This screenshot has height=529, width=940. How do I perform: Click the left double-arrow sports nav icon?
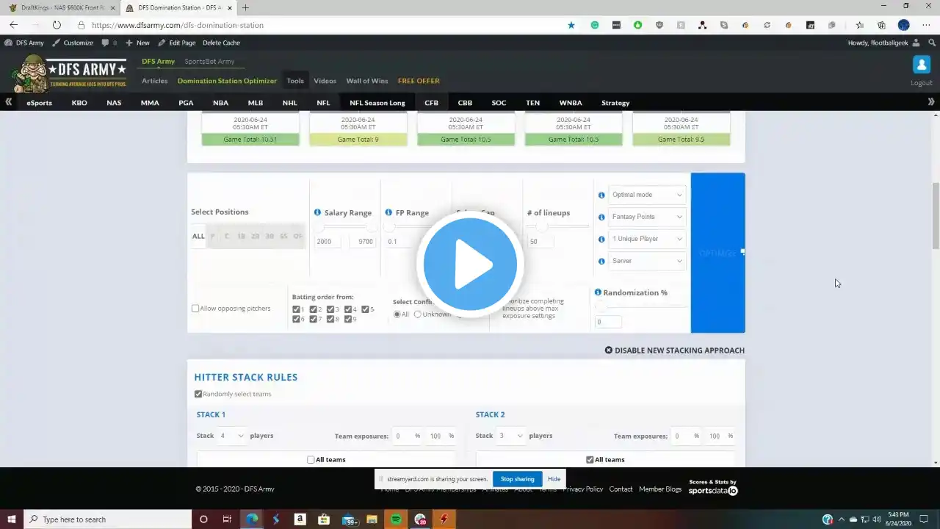click(9, 102)
